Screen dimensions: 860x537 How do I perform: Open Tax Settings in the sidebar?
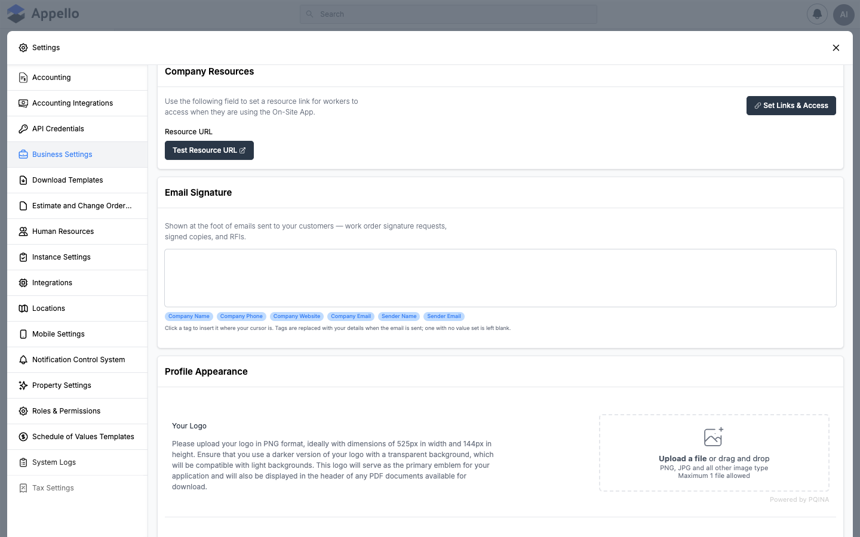coord(78,488)
